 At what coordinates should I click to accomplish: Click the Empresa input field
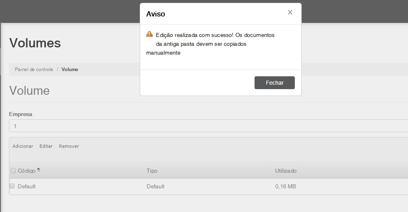pyautogui.click(x=208, y=126)
